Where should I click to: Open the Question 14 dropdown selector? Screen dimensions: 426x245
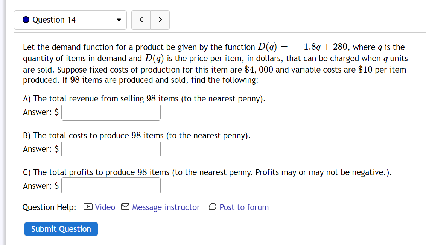(x=70, y=20)
